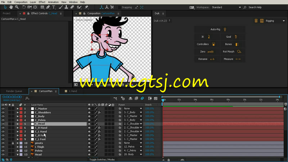Select the Rotation tool
The width and height of the screenshot is (288, 162).
pos(24,7)
